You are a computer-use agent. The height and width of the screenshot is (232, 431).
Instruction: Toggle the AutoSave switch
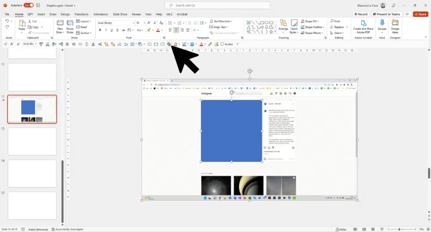(29, 5)
